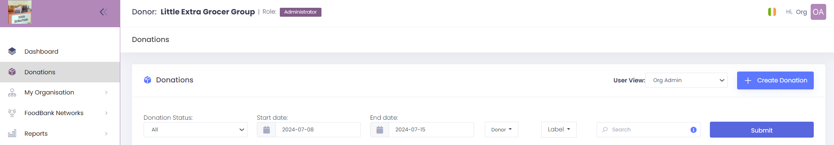Screen dimensions: 834x145
Task: Open the OA user avatar menu
Action: [818, 12]
